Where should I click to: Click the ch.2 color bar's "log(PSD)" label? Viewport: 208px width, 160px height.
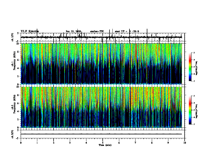[197, 111]
